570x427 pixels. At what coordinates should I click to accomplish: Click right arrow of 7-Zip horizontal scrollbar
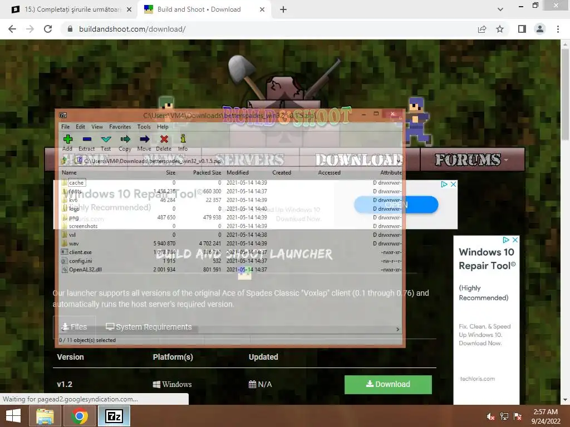coord(397,329)
